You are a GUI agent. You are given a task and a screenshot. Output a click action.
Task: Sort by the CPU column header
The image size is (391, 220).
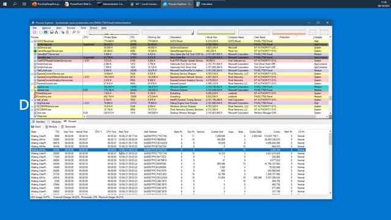93,37
